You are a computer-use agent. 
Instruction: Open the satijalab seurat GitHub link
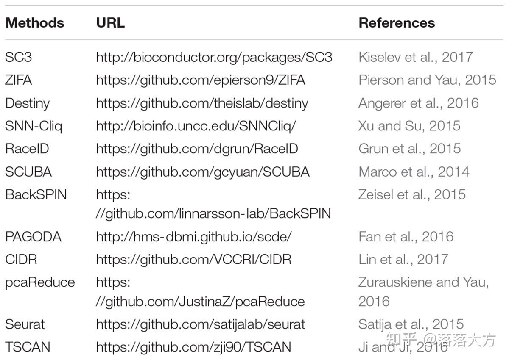[201, 324]
